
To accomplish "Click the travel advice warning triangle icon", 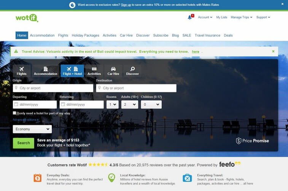I will (x=16, y=51).
